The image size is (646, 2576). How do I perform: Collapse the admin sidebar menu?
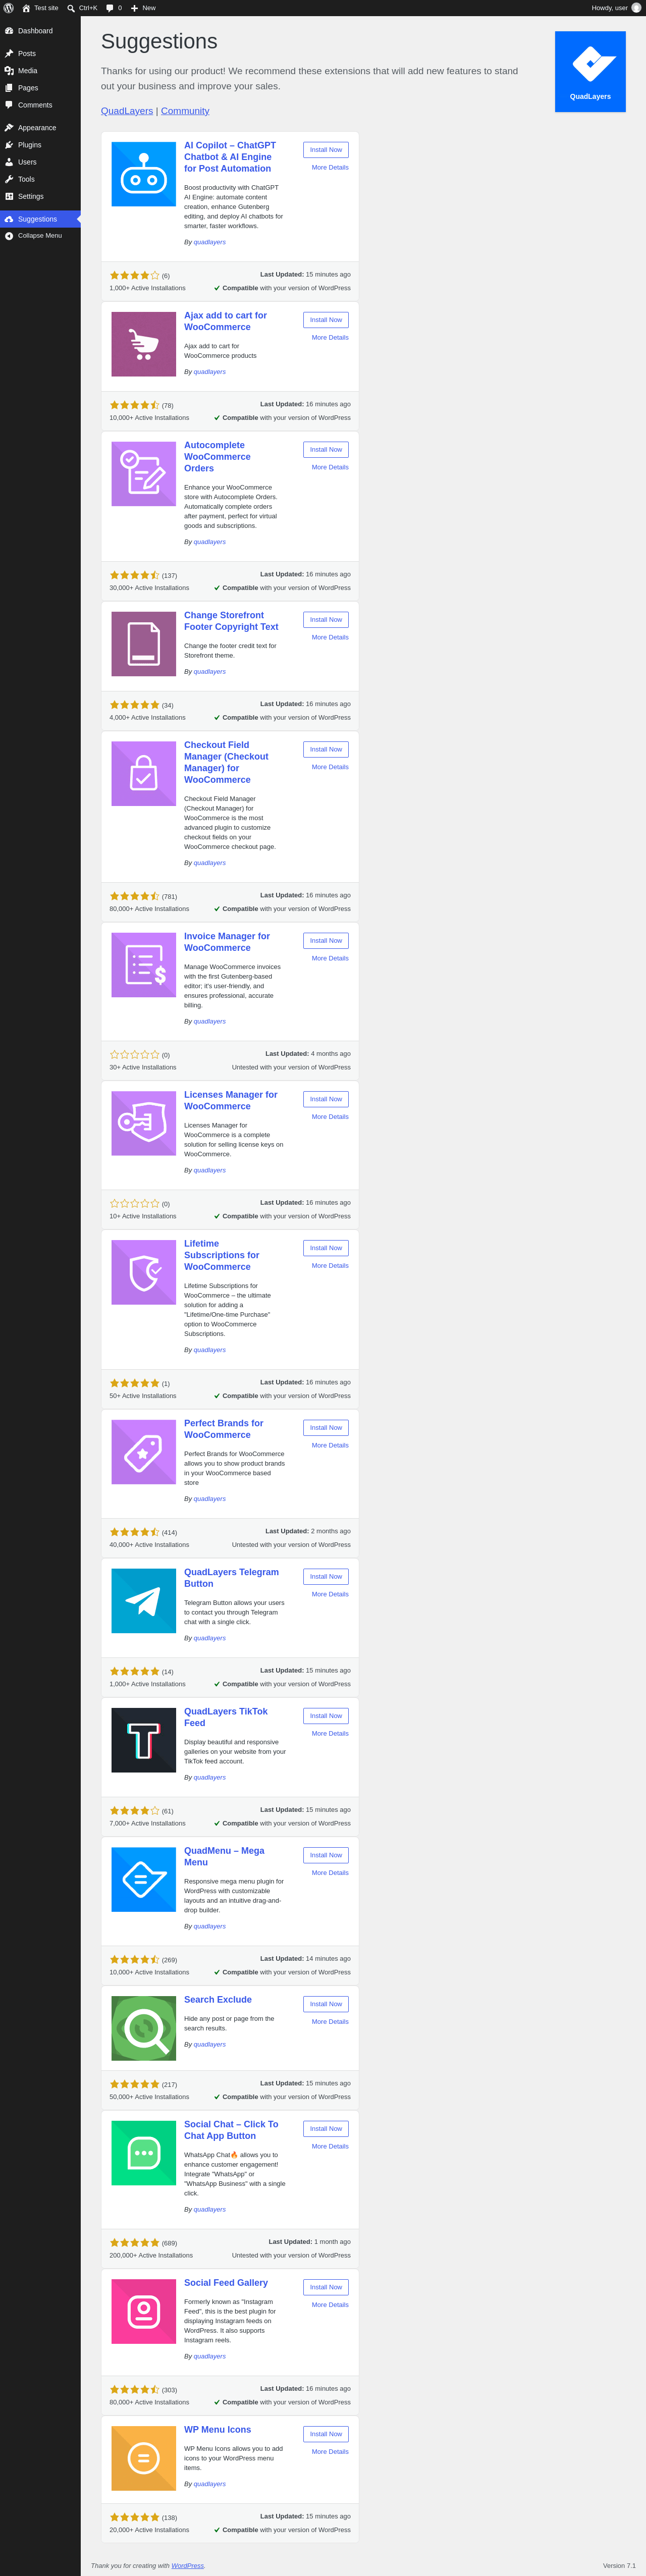coord(40,236)
